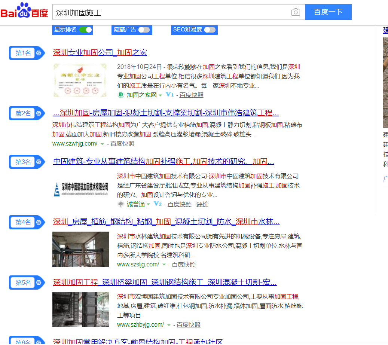The height and width of the screenshot is (345, 388).
Task: Expand dropdown arrow beside www.szhbyjg.com
Action: (169, 325)
